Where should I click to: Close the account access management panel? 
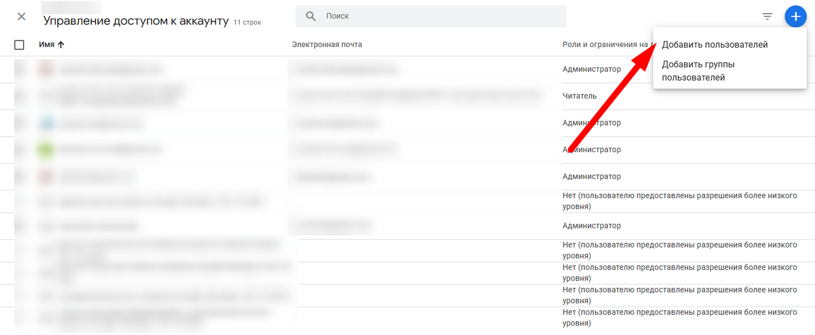coord(22,16)
